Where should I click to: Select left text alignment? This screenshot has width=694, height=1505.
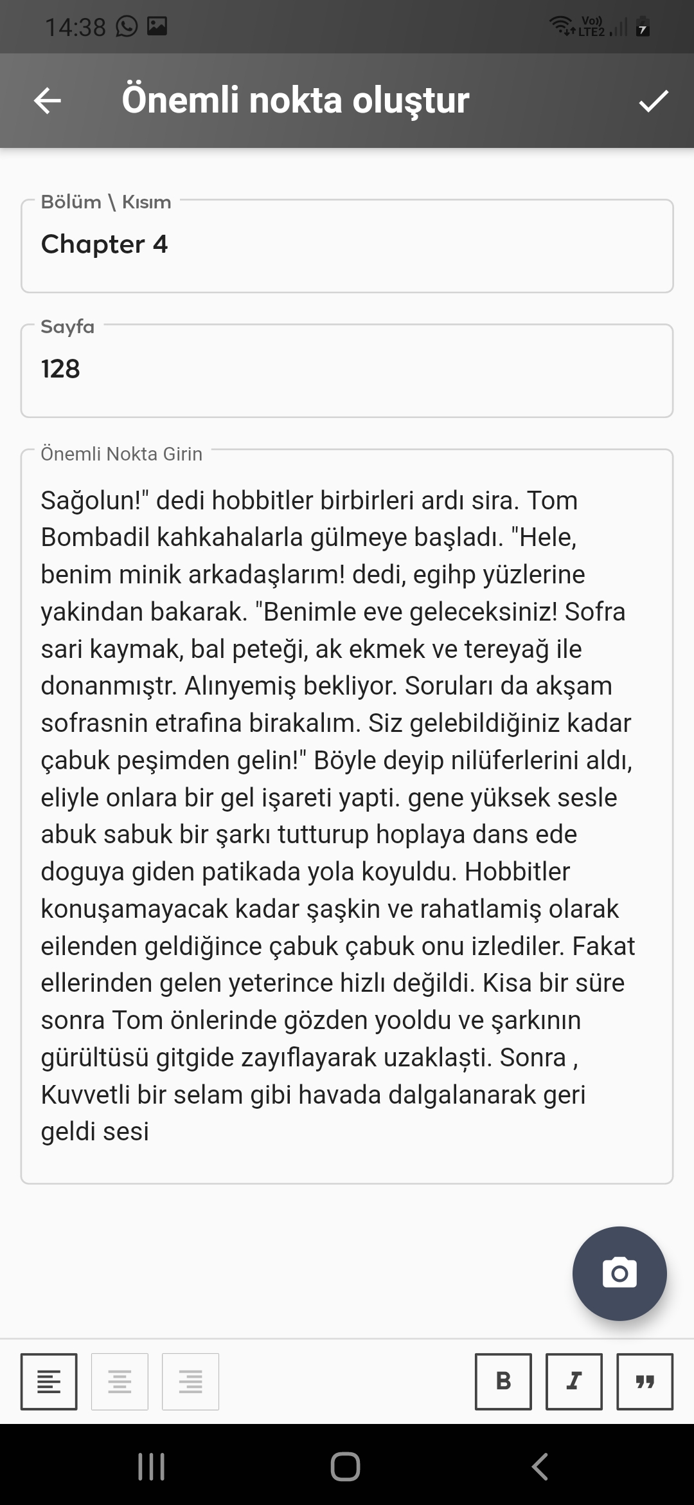pyautogui.click(x=49, y=1381)
